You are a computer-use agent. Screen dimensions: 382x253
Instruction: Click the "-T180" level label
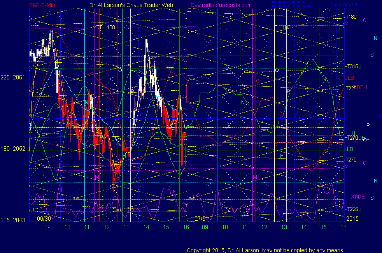tap(350, 17)
